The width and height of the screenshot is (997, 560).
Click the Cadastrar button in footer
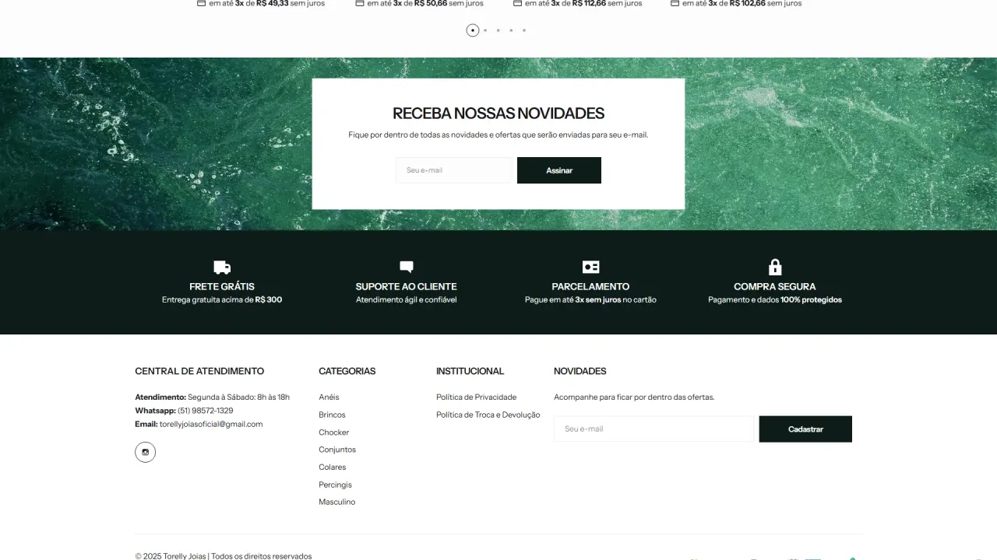click(805, 429)
